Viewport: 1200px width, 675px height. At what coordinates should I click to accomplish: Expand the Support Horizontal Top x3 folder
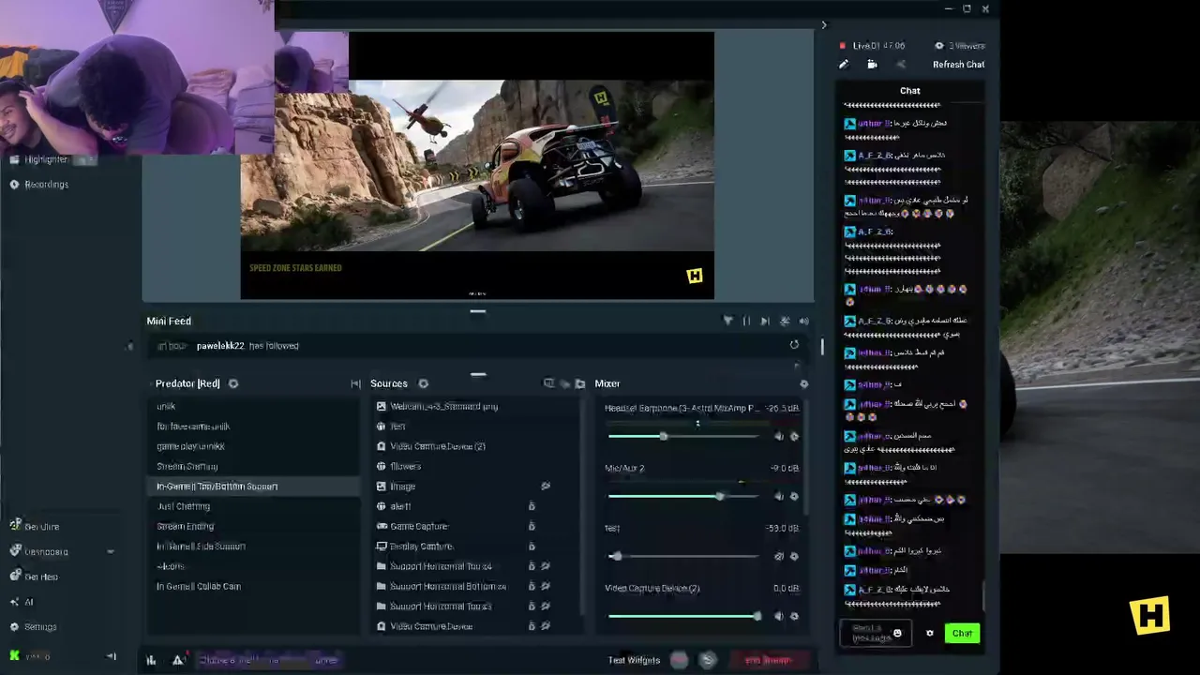382,606
